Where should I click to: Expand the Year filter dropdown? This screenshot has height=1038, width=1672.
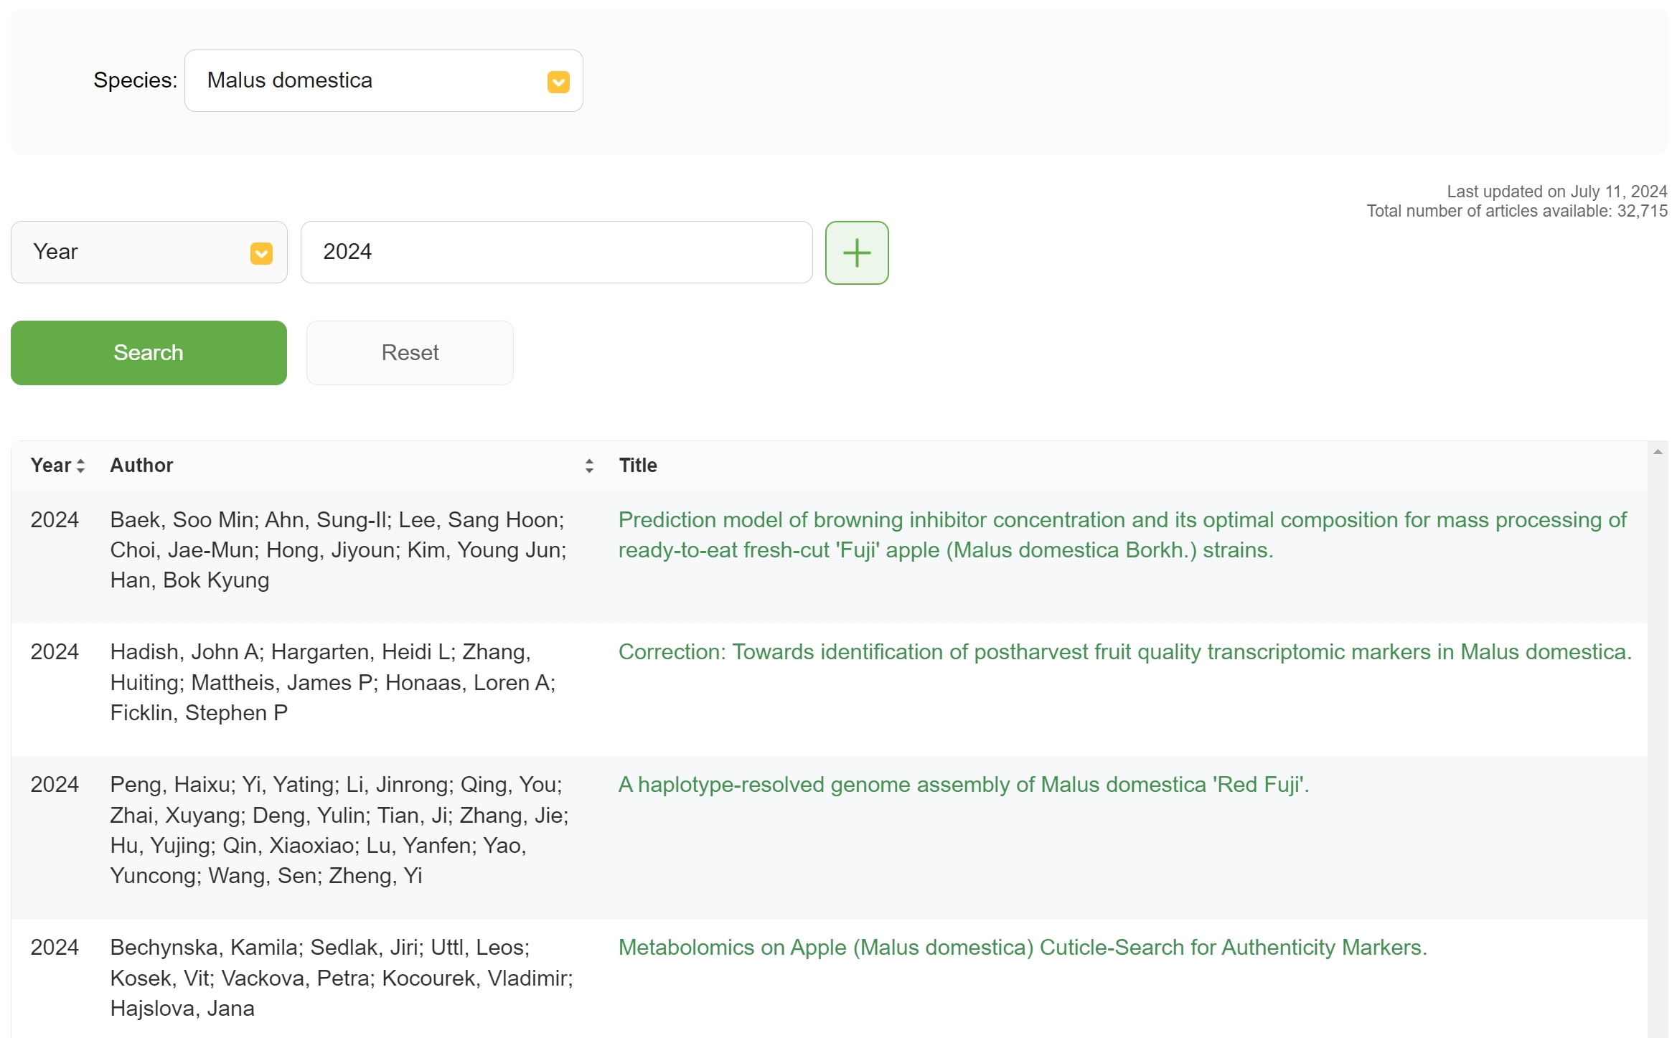point(261,253)
